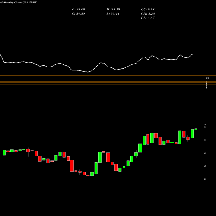Image resolution: width=216 pixels, height=216 pixels.
Task: Click the 13 label on the orange line
Action: [x=207, y=79]
